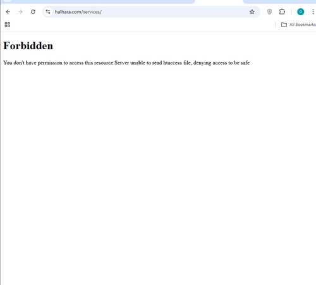Image resolution: width=316 pixels, height=285 pixels.
Task: Go back to the previous page
Action: point(8,12)
